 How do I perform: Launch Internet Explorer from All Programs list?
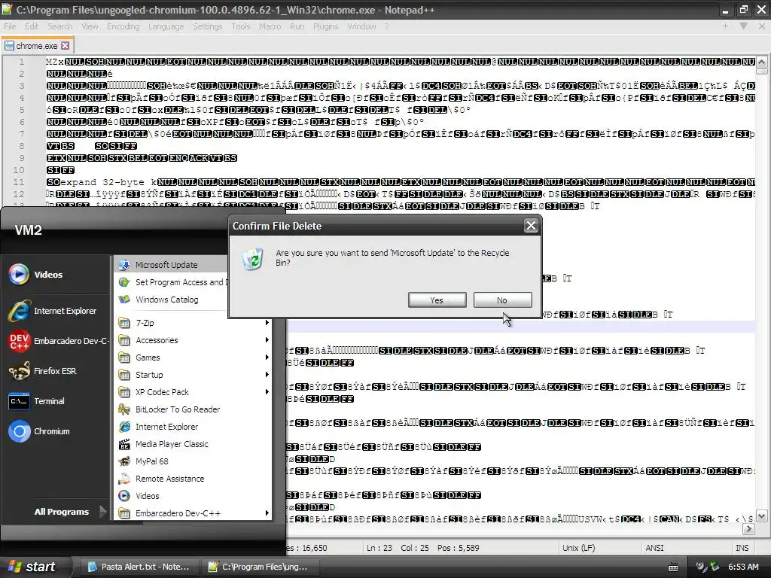click(194, 427)
